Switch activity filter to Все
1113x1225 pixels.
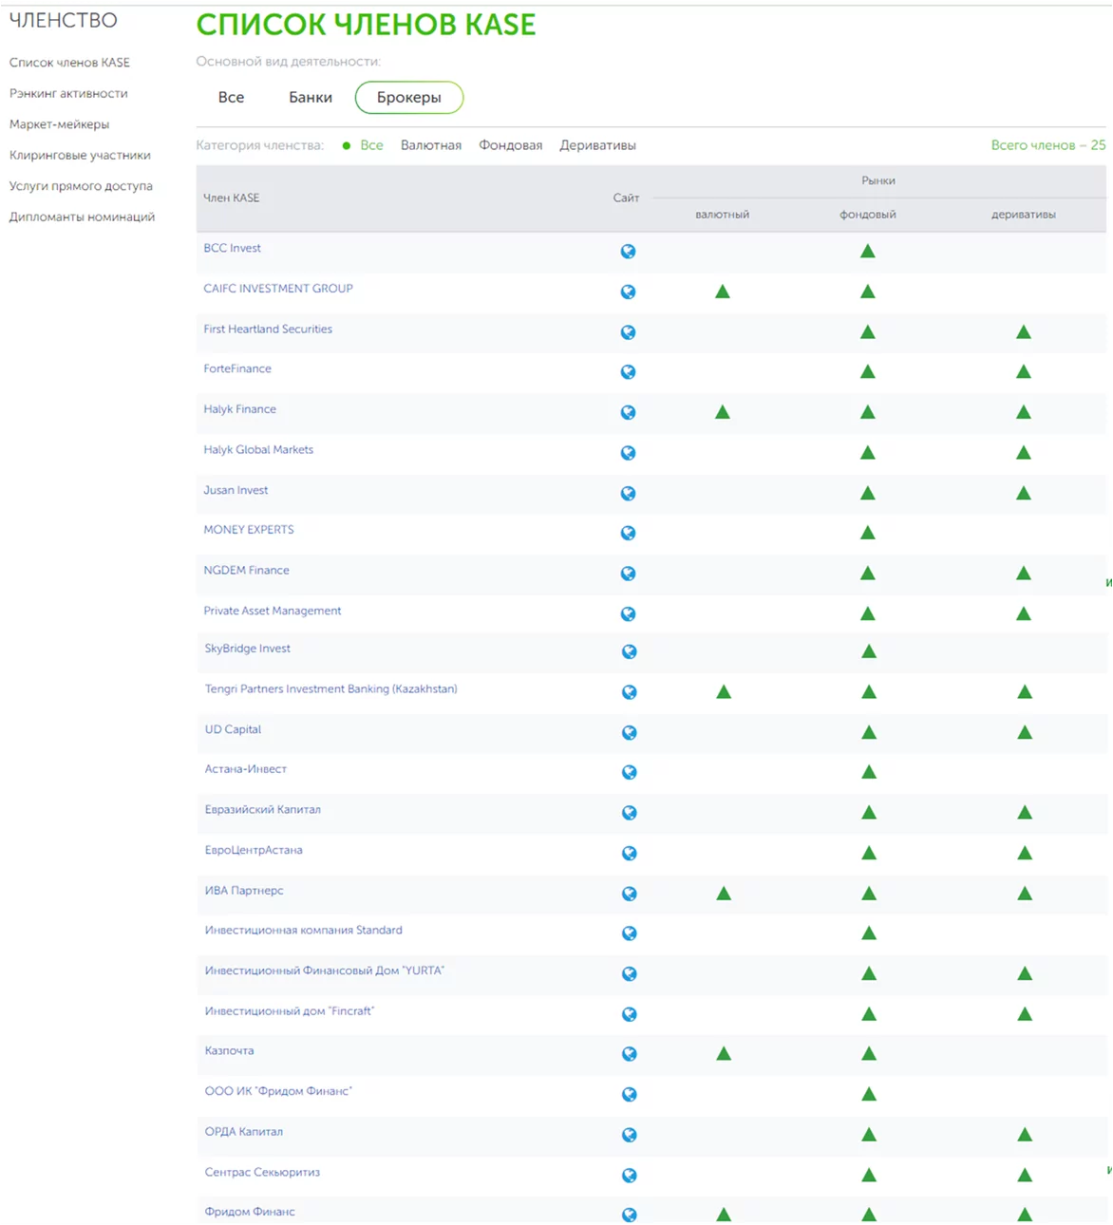tap(231, 97)
